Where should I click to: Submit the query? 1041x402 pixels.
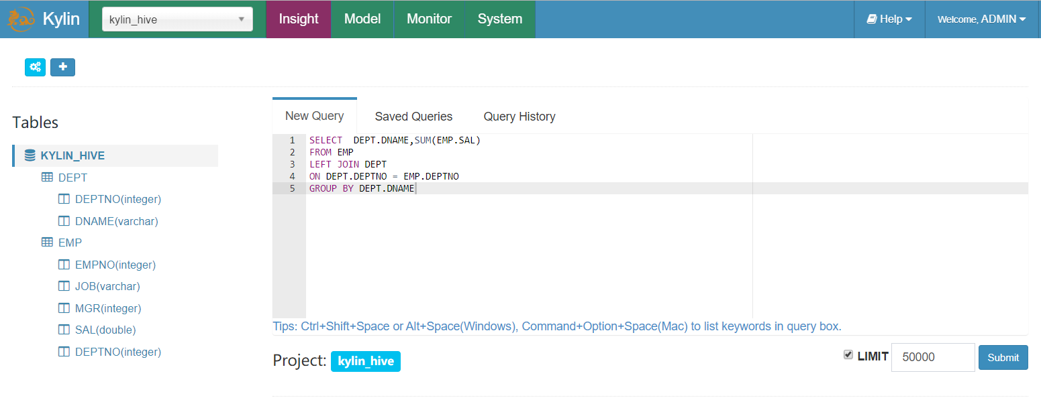point(1003,357)
